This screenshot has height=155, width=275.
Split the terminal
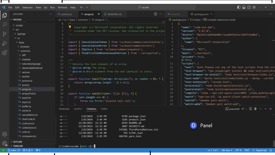[x=251, y=109]
